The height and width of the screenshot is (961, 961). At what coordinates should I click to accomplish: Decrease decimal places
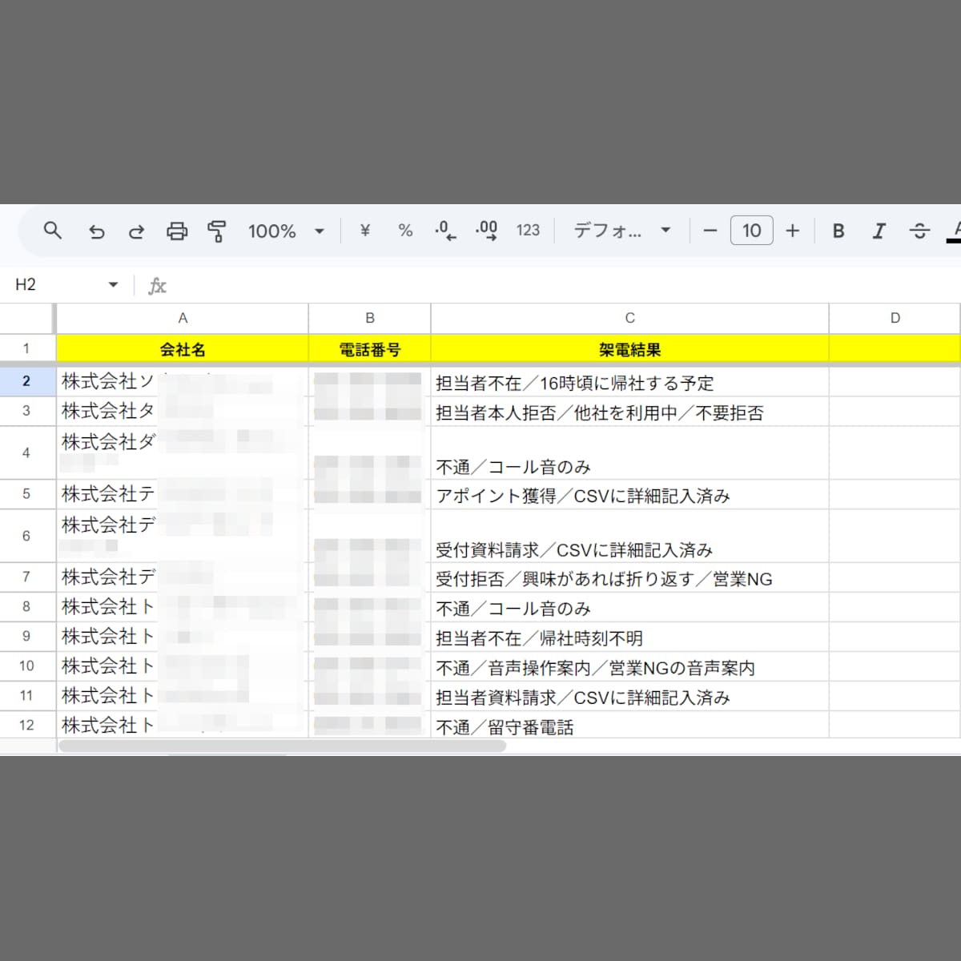click(x=445, y=231)
